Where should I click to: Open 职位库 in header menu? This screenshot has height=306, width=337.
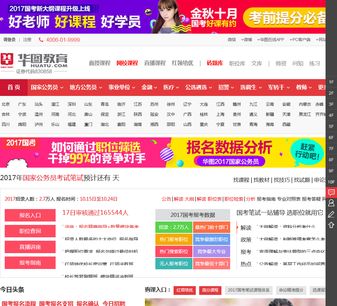tap(237, 64)
